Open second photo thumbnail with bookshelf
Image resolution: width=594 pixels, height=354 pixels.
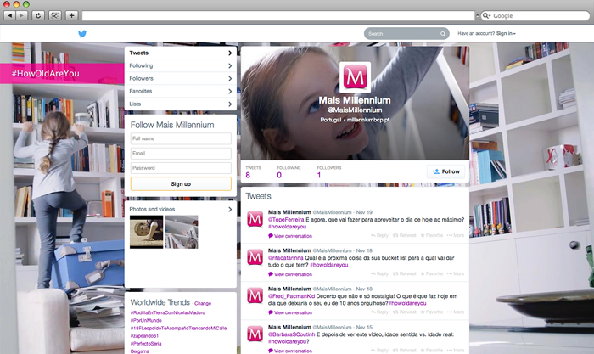[x=181, y=232]
